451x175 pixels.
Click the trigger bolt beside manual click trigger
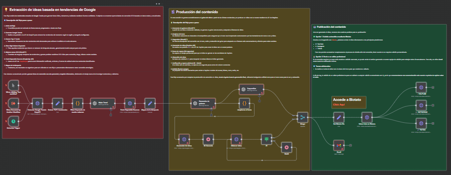6,85
